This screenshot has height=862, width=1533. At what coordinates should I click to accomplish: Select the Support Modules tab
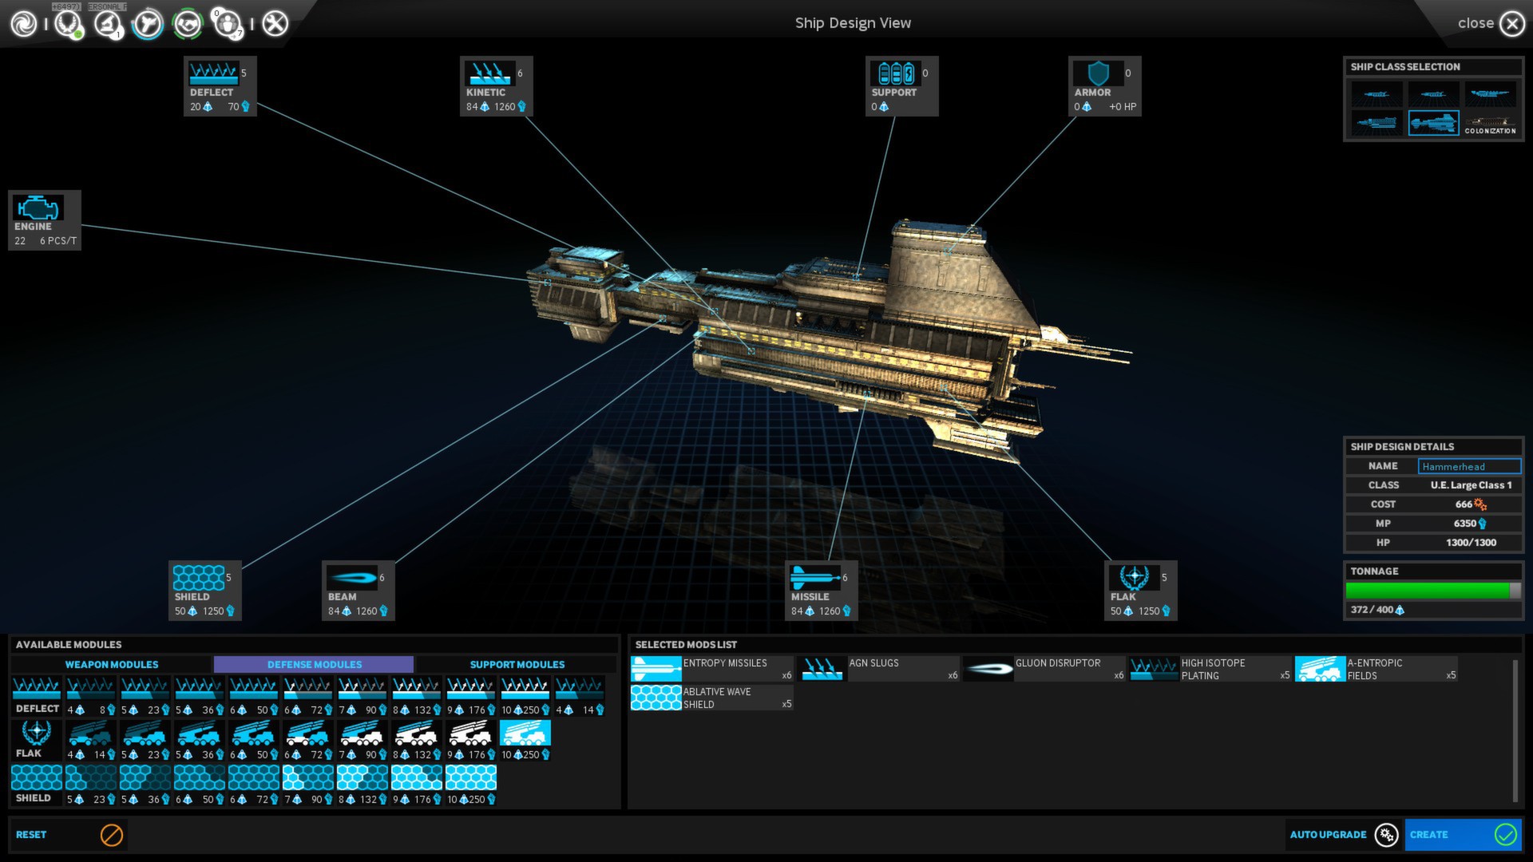click(x=517, y=664)
